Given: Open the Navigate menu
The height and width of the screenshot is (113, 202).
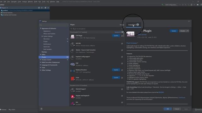Looking at the screenshot, I should tap(14, 2).
